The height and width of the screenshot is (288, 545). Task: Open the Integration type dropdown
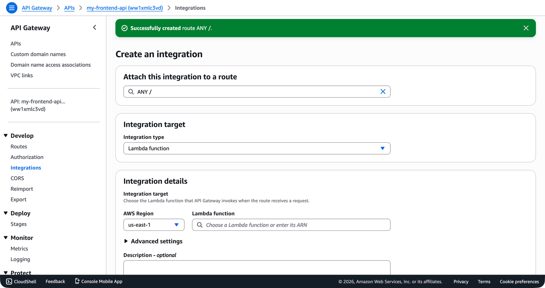click(257, 148)
